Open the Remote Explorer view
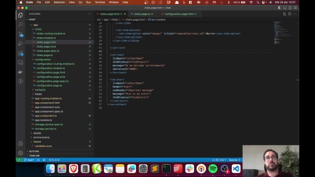The width and height of the screenshot is (315, 177). pyautogui.click(x=20, y=62)
